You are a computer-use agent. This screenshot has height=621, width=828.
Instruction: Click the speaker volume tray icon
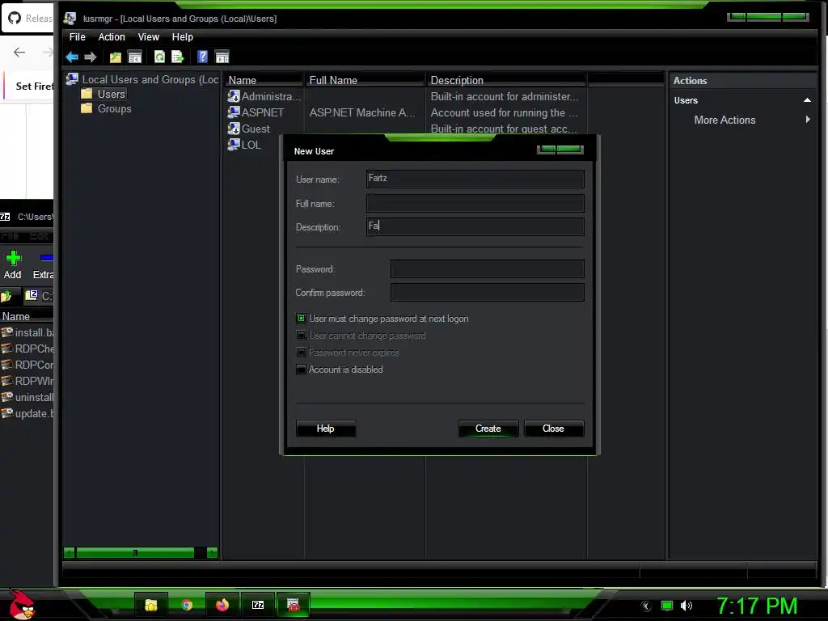pyautogui.click(x=686, y=606)
